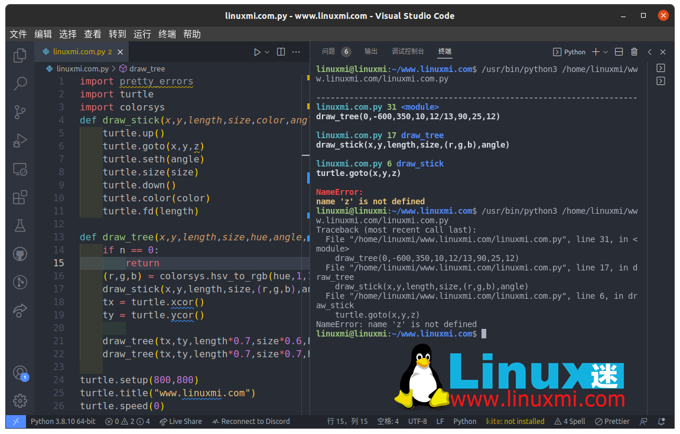
Task: Toggle terminal panel maximized size chevron
Action: coord(649,52)
